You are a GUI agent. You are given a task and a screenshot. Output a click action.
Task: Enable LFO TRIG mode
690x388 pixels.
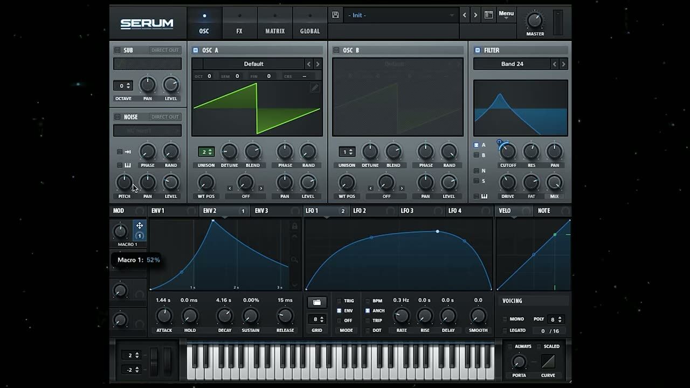[x=339, y=301]
